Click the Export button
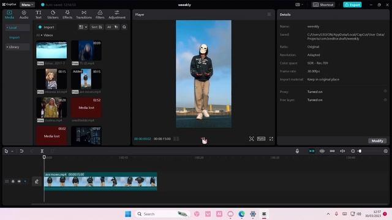392x220 pixels. (352, 5)
